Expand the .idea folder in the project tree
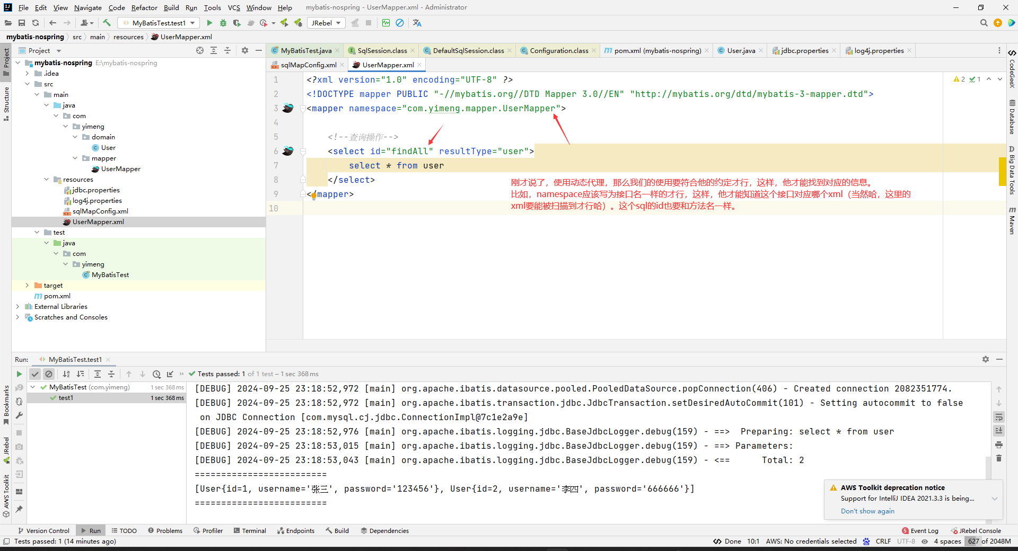The height and width of the screenshot is (551, 1018). point(28,74)
